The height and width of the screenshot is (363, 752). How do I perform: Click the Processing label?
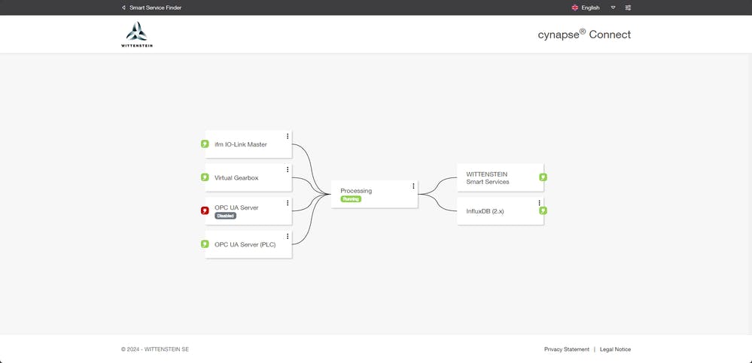coord(356,191)
